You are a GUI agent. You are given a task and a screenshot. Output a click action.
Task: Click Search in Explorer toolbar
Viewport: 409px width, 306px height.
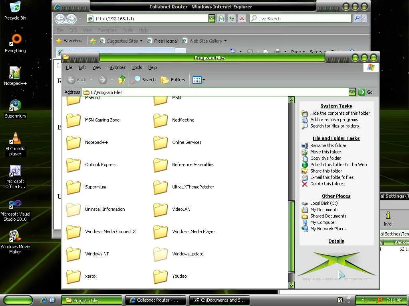click(143, 80)
